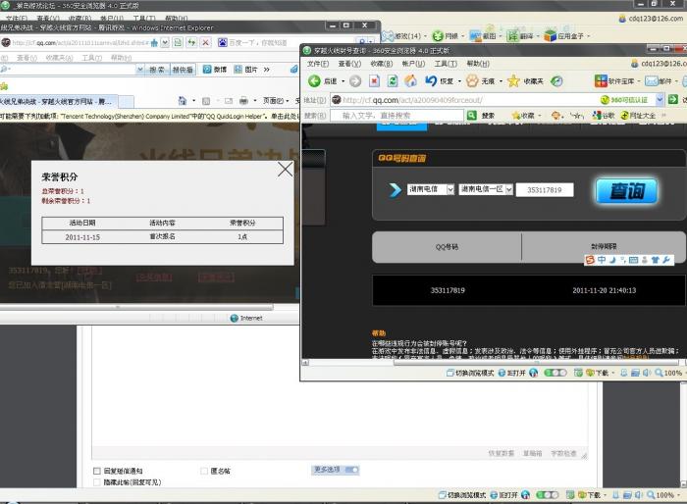
Task: Click the green go arrow beside address bar
Action: [x=673, y=100]
